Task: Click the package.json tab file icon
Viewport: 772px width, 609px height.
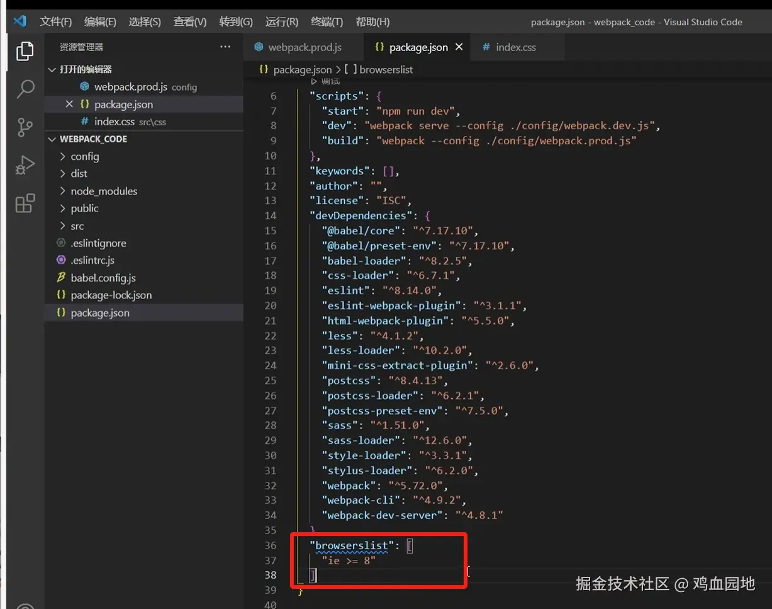Action: [379, 47]
